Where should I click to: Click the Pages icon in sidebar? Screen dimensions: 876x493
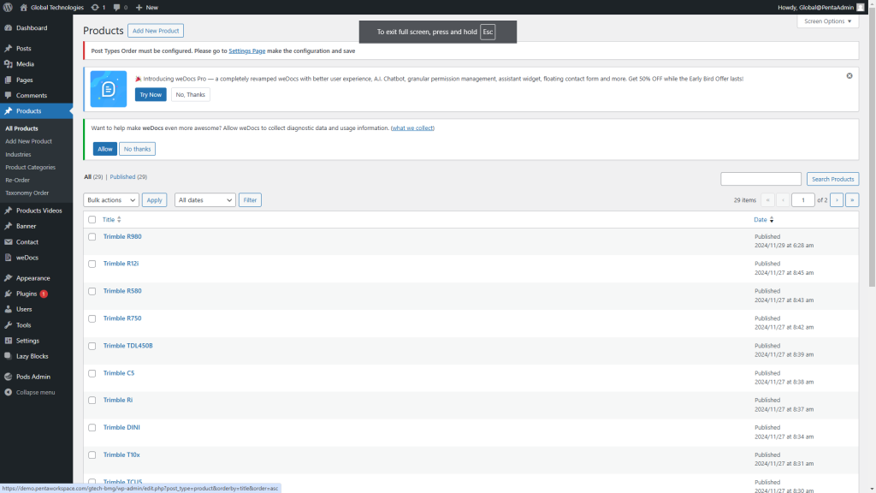pyautogui.click(x=9, y=80)
